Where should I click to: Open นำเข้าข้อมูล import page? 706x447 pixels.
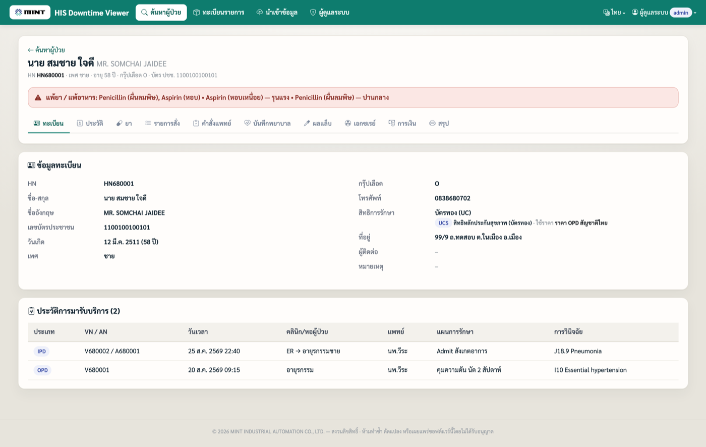(277, 12)
